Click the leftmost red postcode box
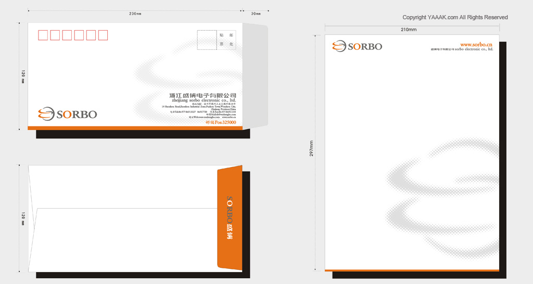Image resolution: width=533 pixels, height=284 pixels. (43, 35)
